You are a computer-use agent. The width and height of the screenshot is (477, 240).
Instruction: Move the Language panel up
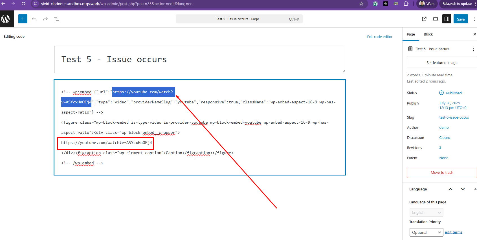(450, 189)
